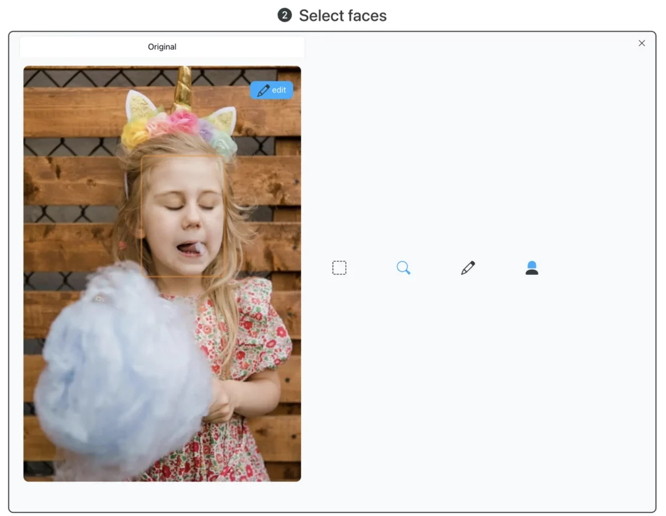Choose the black pencil draw tool
The image size is (666, 516).
click(468, 268)
